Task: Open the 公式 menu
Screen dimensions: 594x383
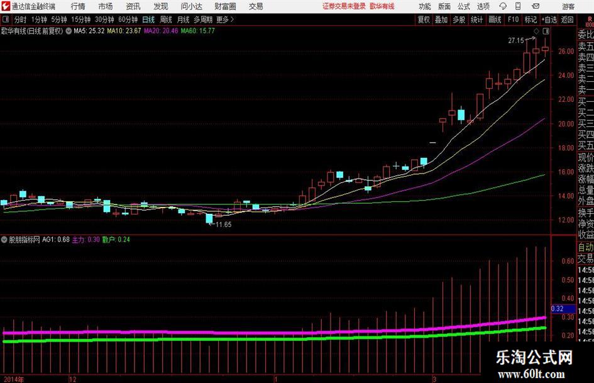Action: 464,6
